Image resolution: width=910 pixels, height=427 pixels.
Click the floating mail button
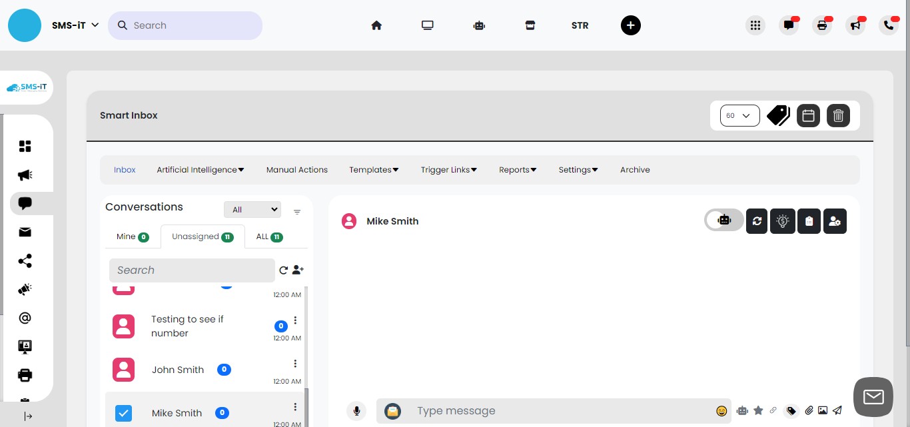[873, 397]
